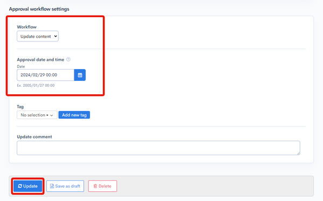
Task: Click the help icon beside Approval date and time
Action: coord(68,59)
